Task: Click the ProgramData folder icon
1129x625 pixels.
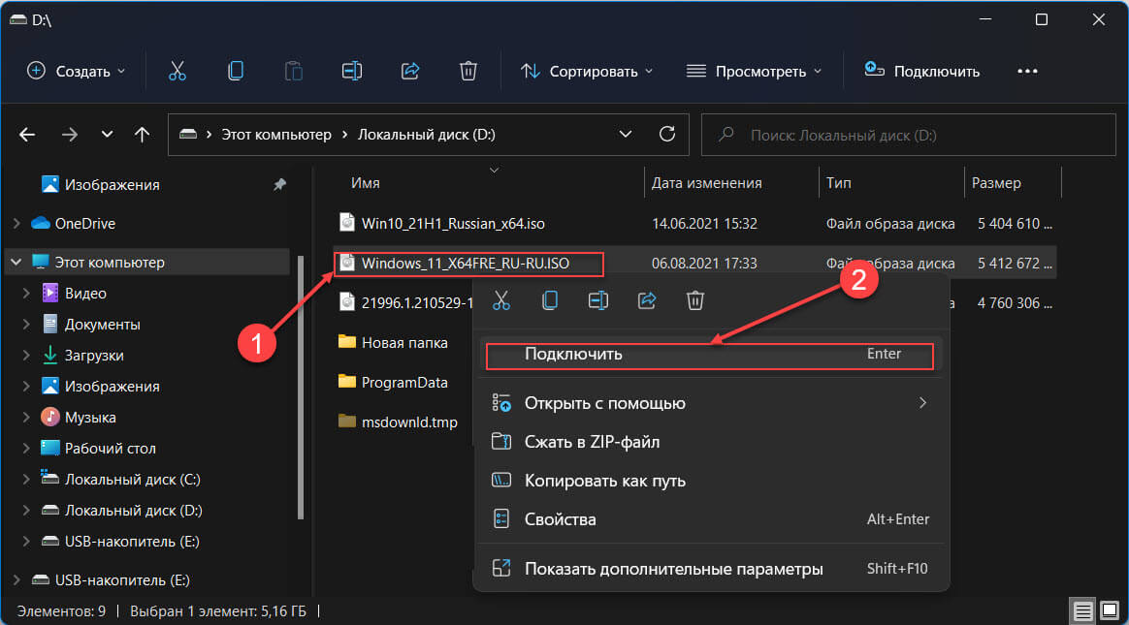Action: pos(347,381)
